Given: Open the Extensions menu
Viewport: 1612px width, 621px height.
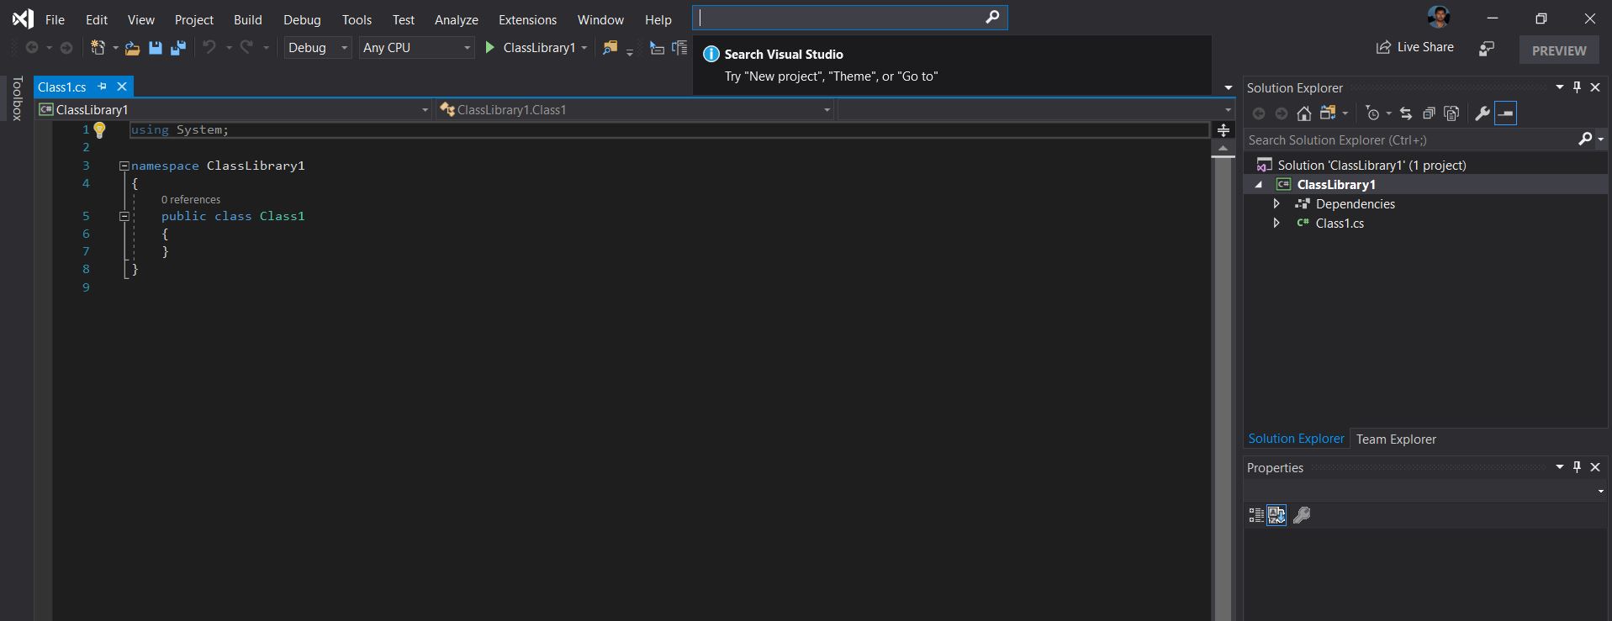Looking at the screenshot, I should click(x=527, y=19).
